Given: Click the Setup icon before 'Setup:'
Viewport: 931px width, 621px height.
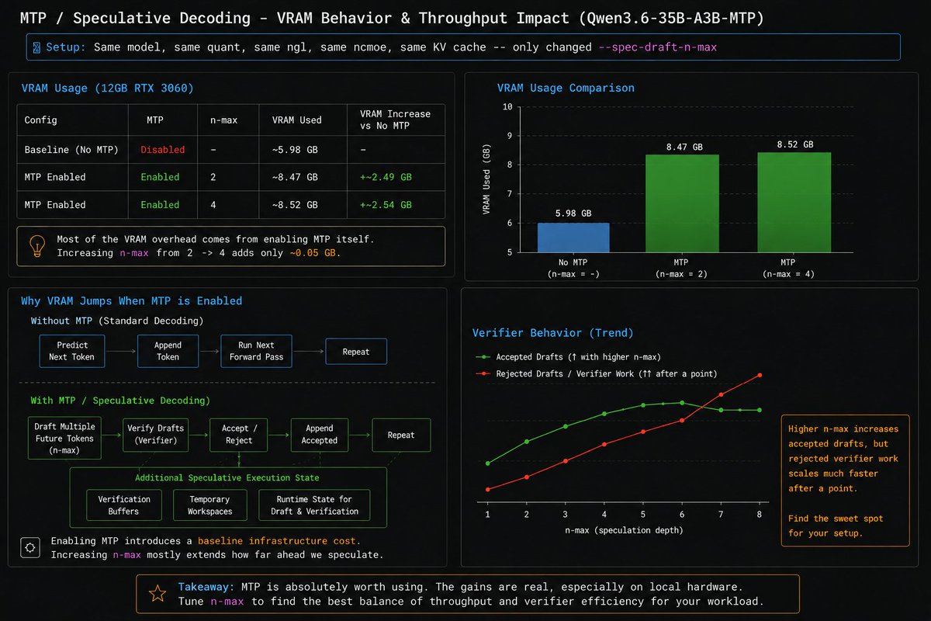Looking at the screenshot, I should [x=36, y=47].
